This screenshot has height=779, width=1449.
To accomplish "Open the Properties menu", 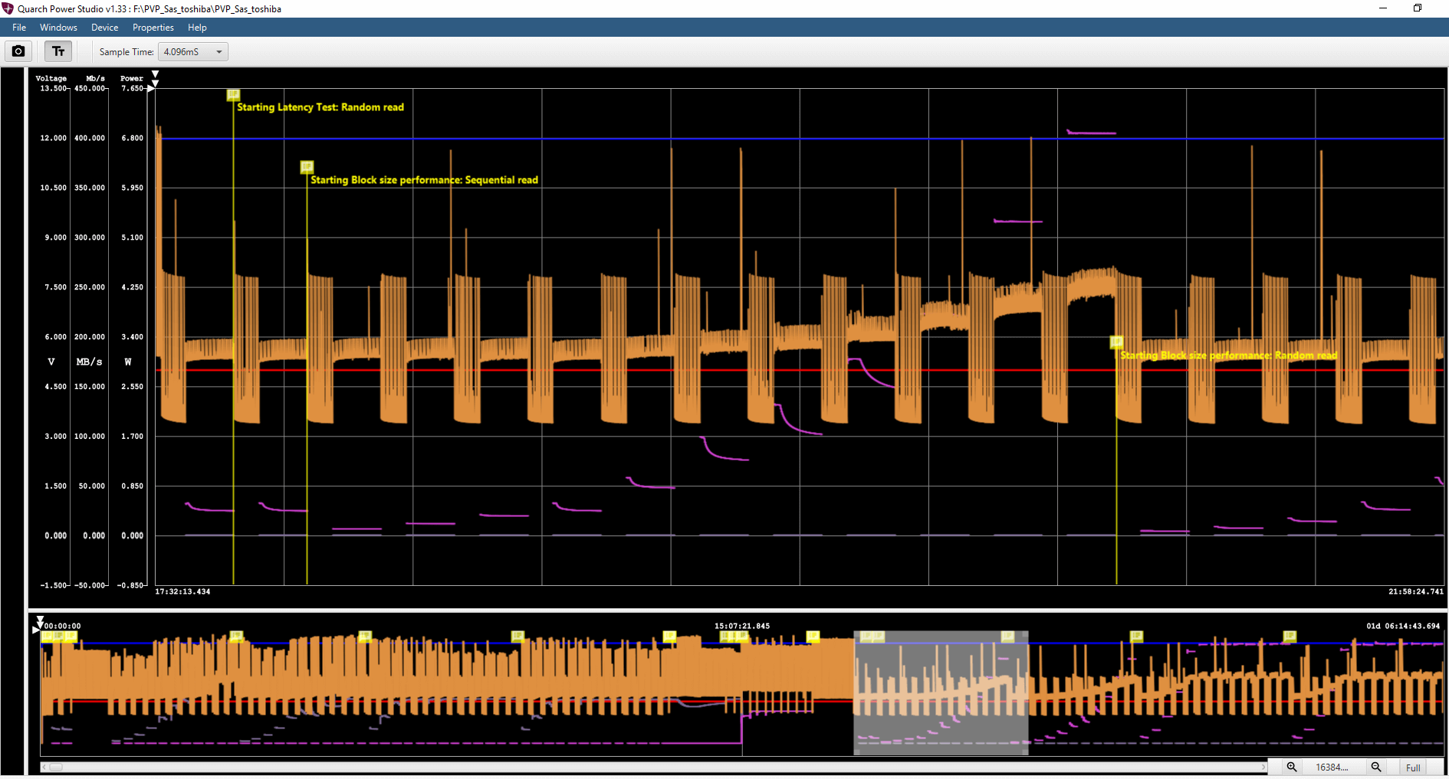I will (153, 28).
